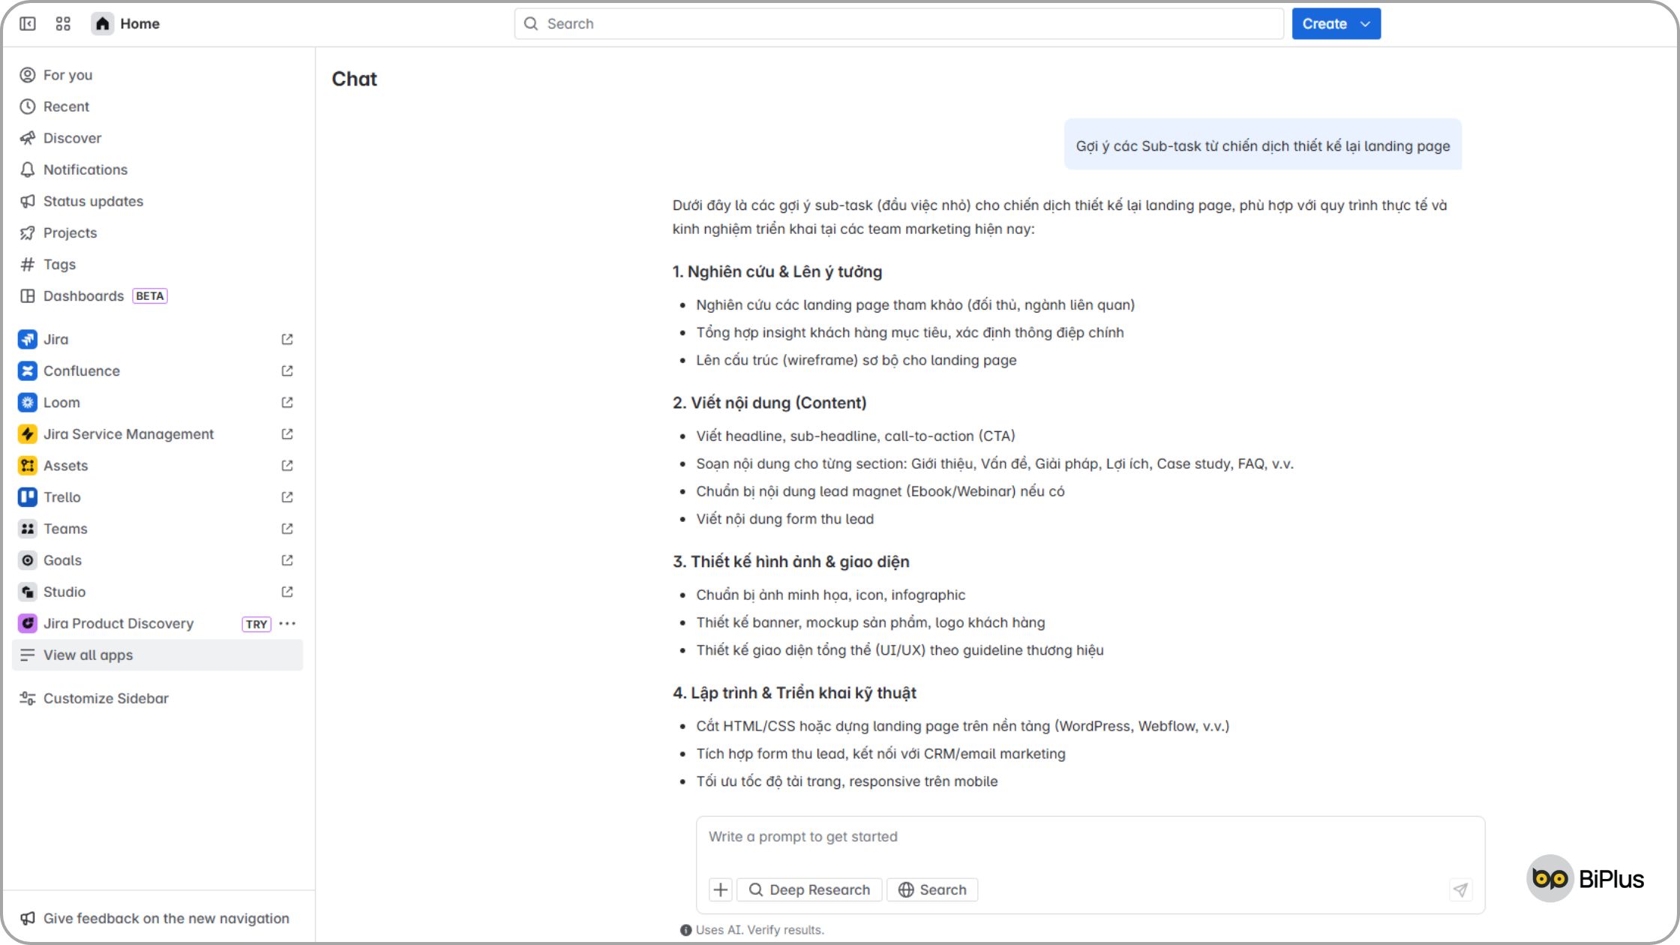
Task: Click the 'Uses AI. Verify results.' notice
Action: [752, 930]
